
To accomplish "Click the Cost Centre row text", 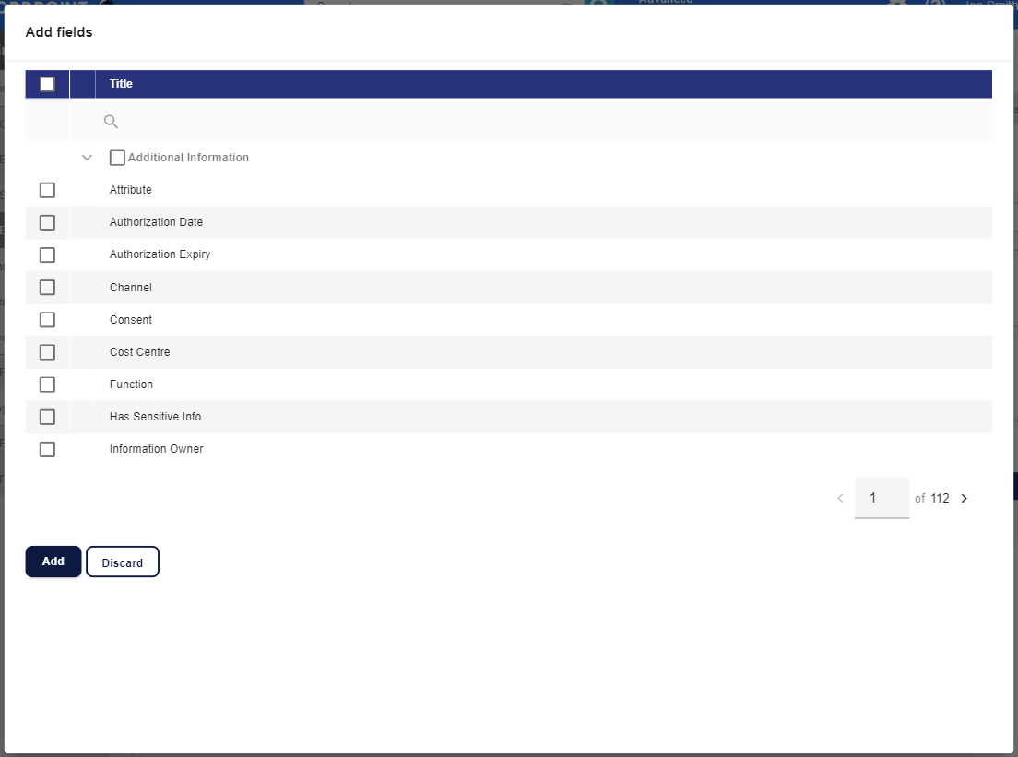I will 139,352.
